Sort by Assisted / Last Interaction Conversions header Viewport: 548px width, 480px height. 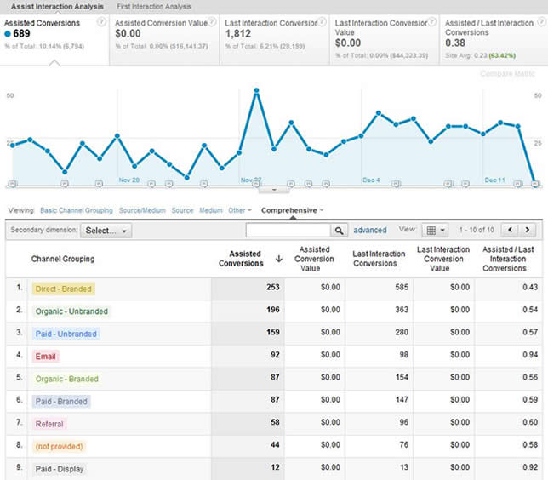[508, 259]
